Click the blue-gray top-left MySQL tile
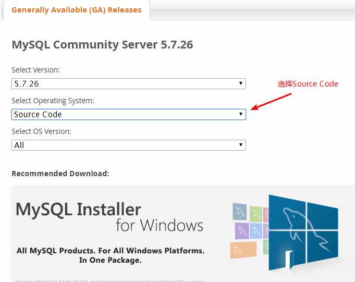Viewport: 355px width, 282px height. 239,211
